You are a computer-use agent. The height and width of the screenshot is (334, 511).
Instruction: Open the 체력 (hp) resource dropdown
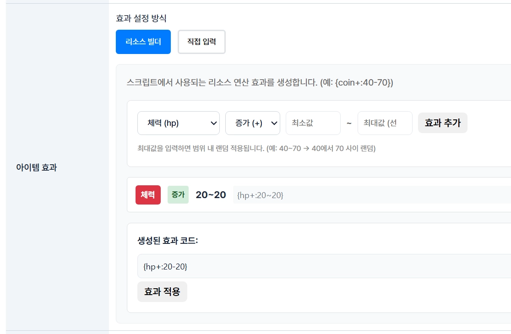[178, 123]
